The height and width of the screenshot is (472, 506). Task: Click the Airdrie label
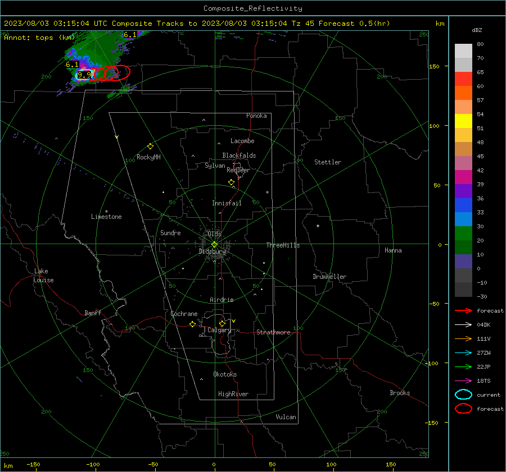pos(222,300)
